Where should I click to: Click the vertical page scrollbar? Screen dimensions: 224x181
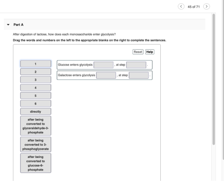coord(214,79)
